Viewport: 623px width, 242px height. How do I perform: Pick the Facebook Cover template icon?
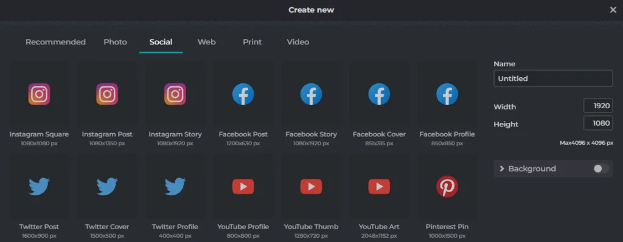[379, 94]
